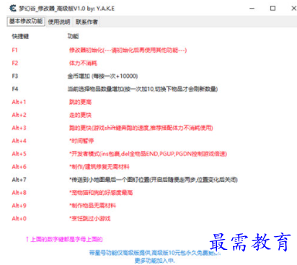Select the Alt+9 hotkey label
Viewport: 297px width, 265px height.
tap(19, 206)
